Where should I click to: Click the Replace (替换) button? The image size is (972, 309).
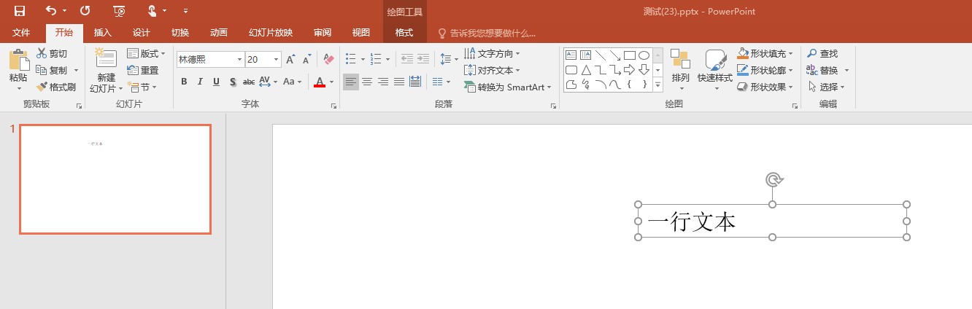(828, 71)
